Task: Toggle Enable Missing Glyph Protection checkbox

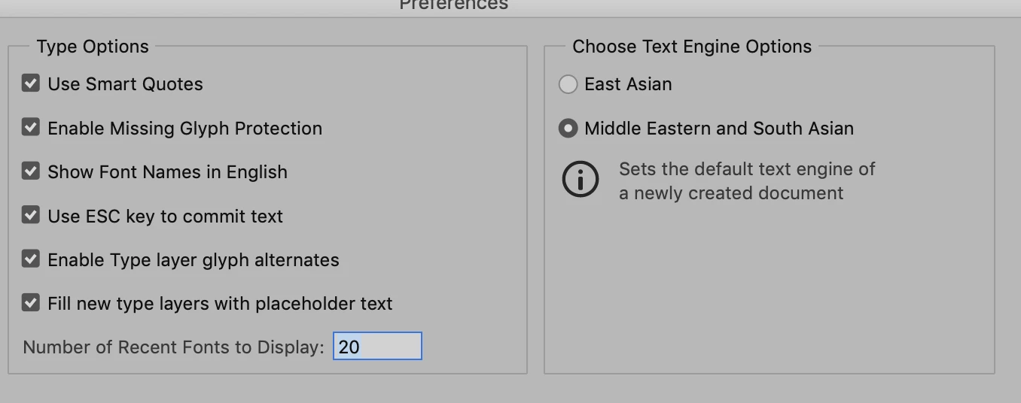Action: (31, 127)
